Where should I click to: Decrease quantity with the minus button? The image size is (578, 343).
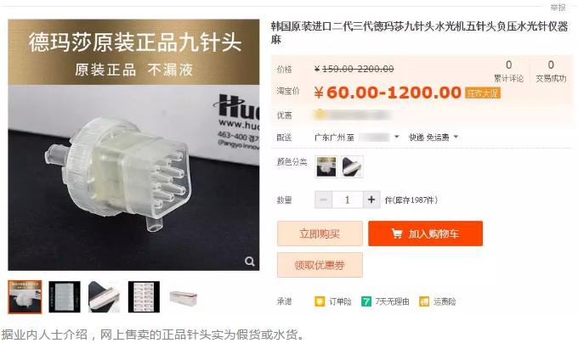click(x=323, y=200)
